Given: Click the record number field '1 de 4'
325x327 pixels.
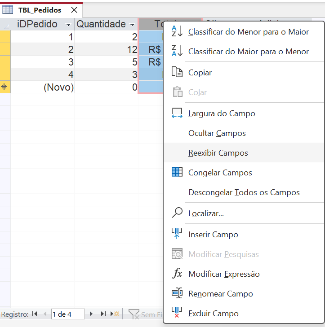Looking at the screenshot, I should 67,314.
